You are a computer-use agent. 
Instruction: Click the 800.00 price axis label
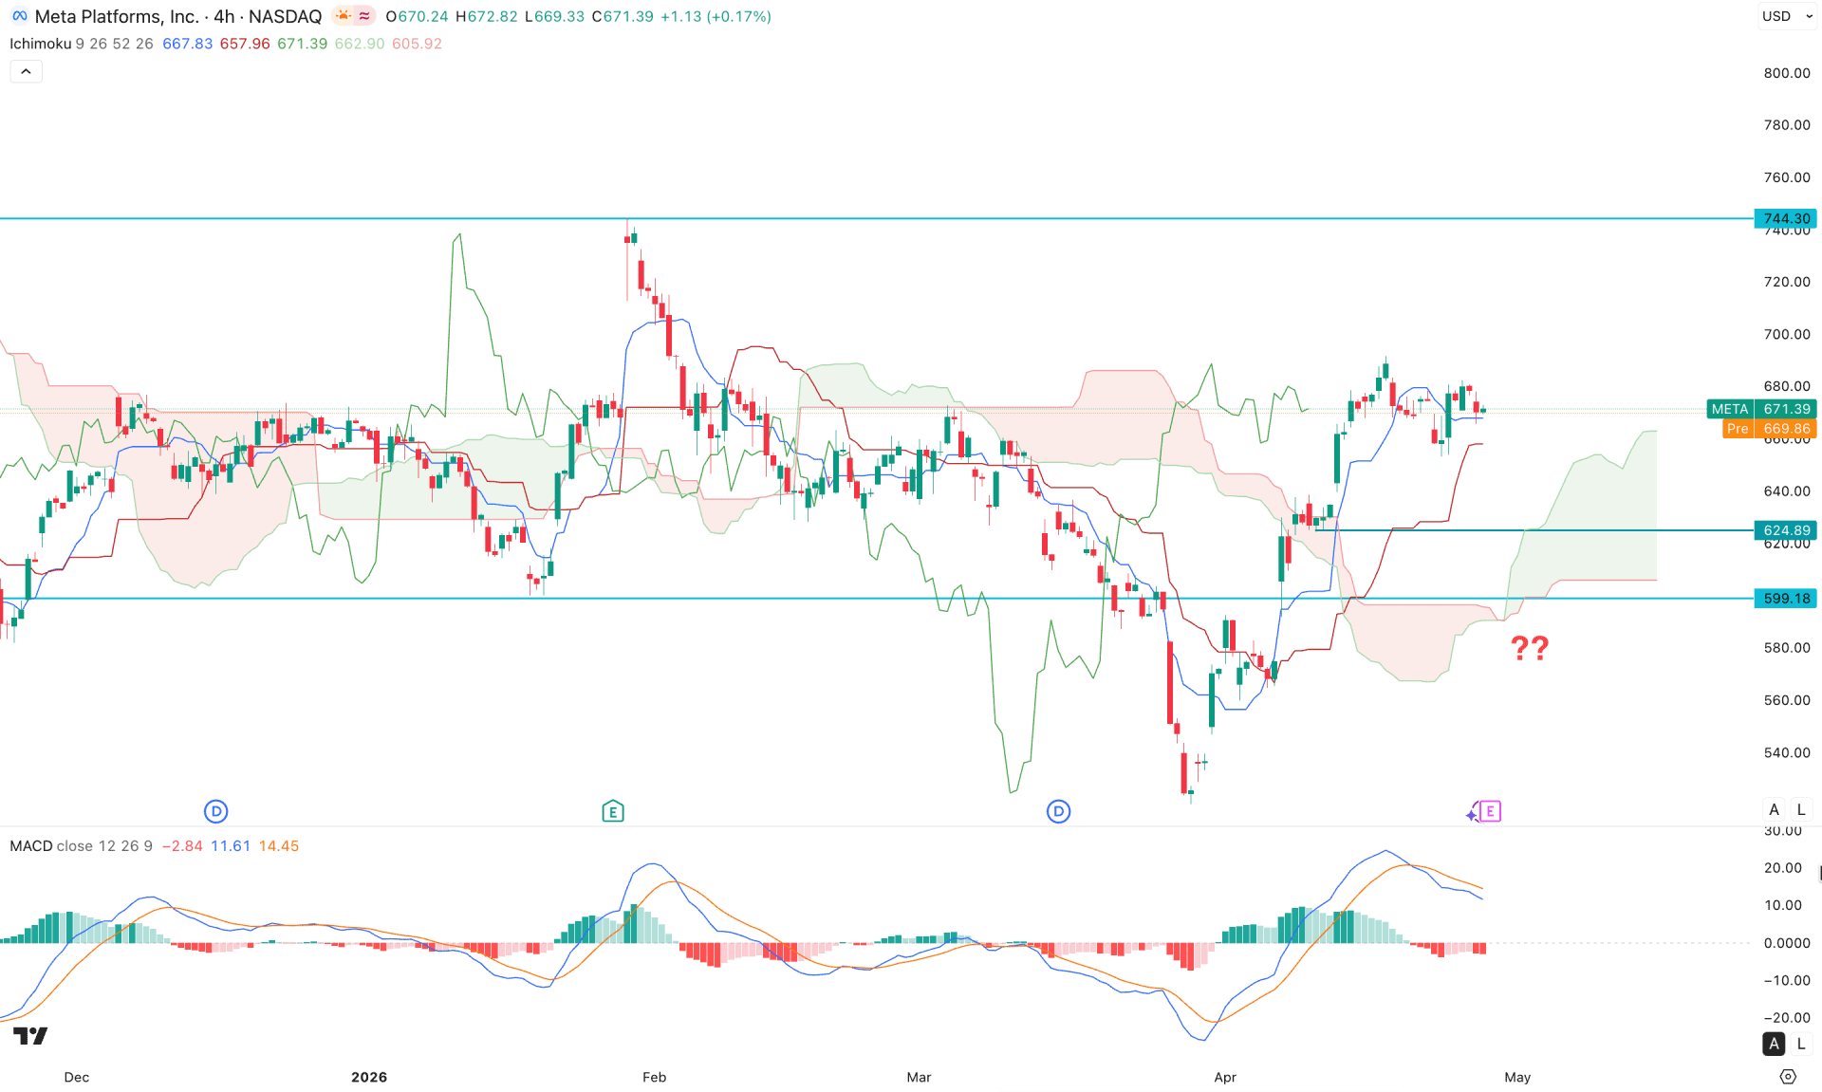tap(1787, 73)
